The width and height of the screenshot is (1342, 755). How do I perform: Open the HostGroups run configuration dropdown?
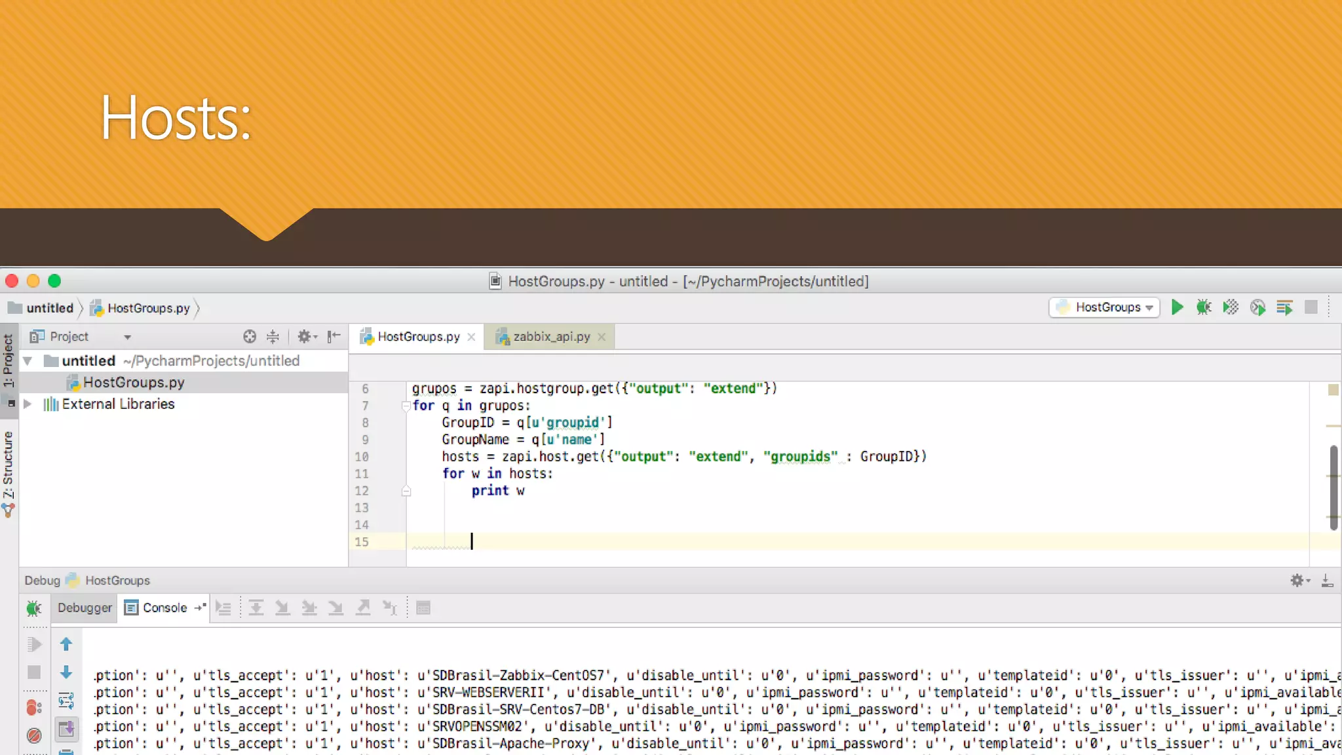1105,307
